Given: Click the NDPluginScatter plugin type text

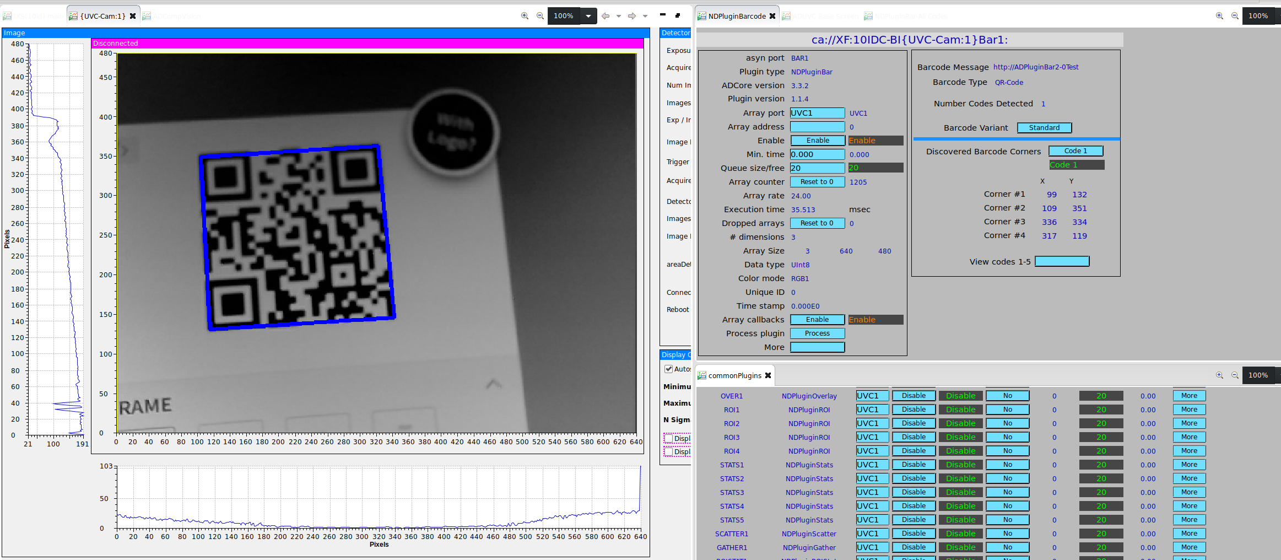Looking at the screenshot, I should click(809, 534).
